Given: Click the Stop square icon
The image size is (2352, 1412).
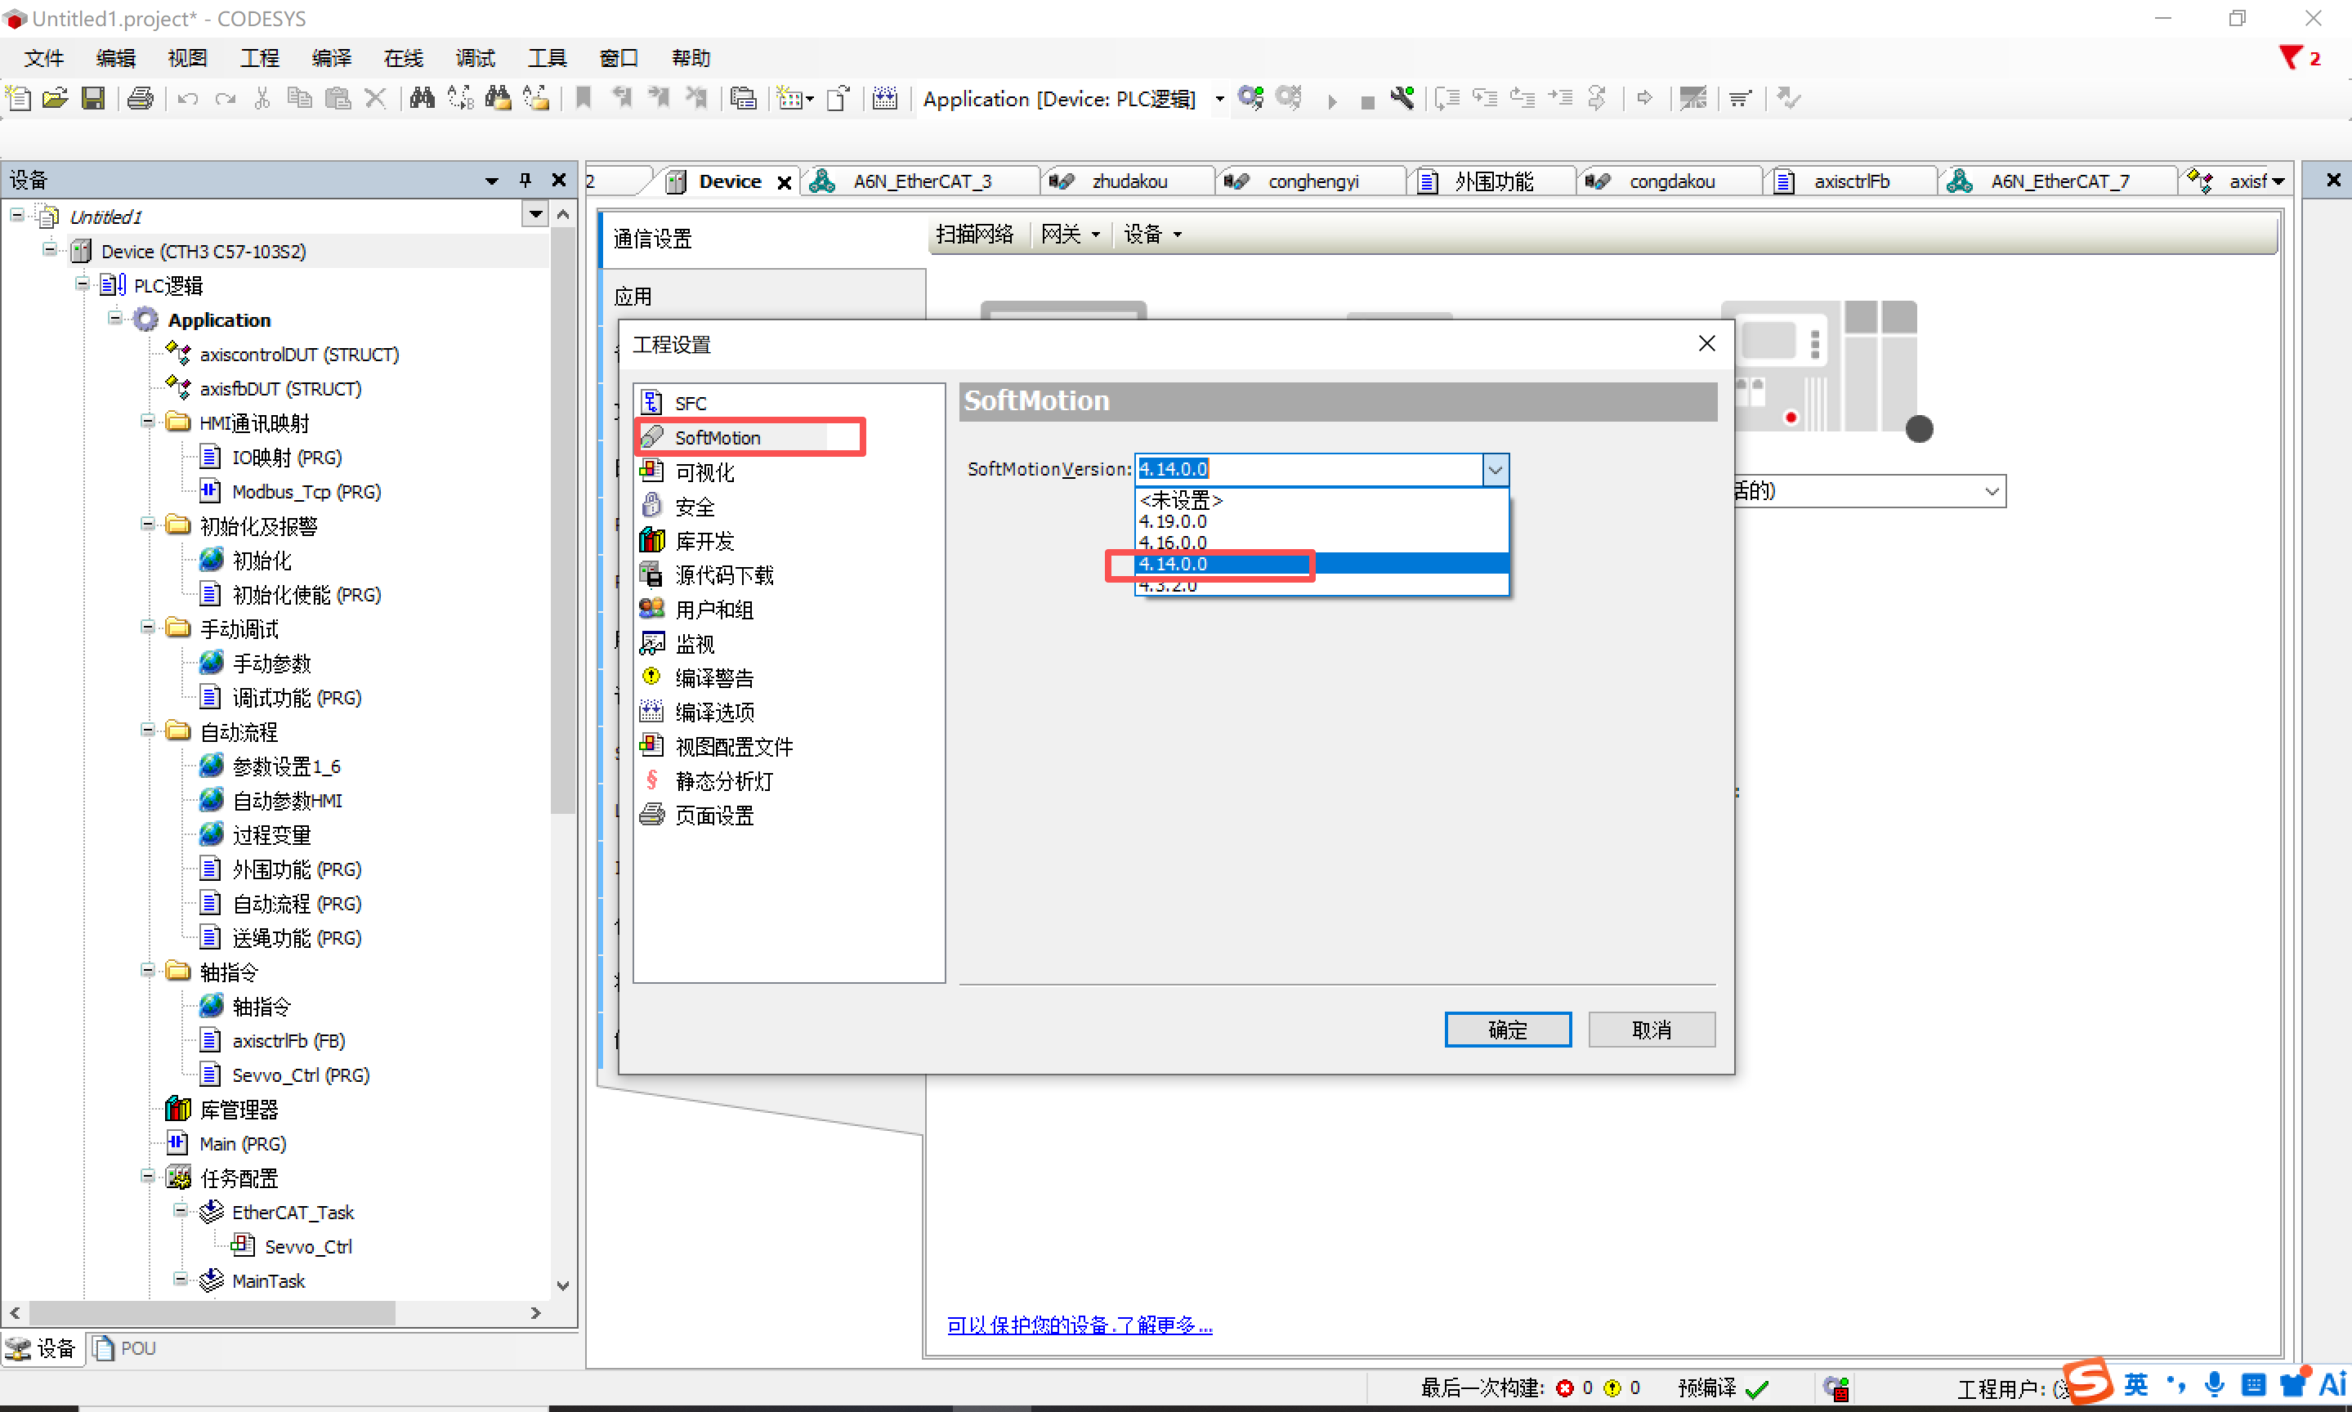Looking at the screenshot, I should [x=1367, y=102].
